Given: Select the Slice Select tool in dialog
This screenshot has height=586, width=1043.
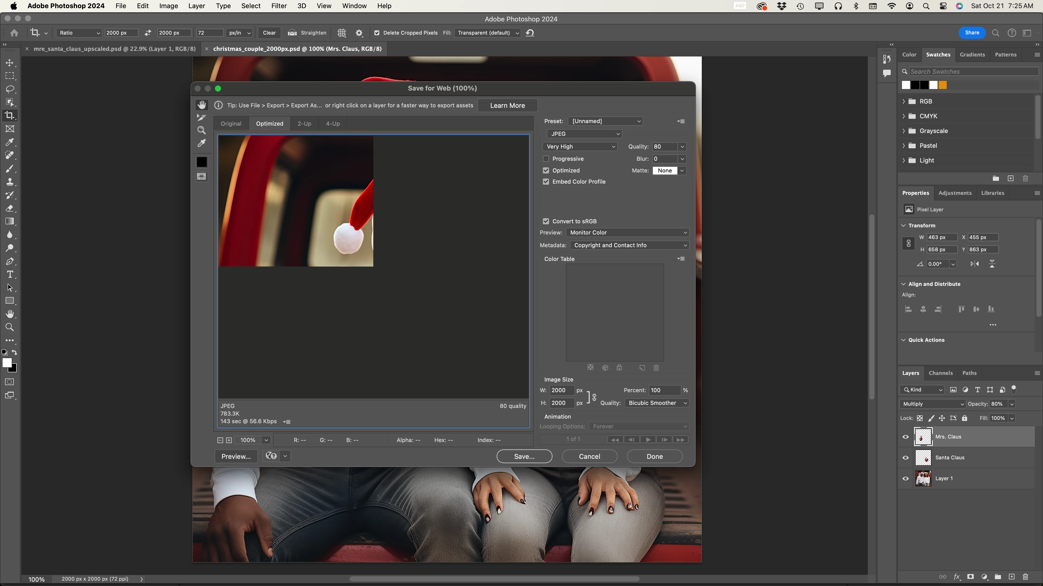Looking at the screenshot, I should [201, 118].
